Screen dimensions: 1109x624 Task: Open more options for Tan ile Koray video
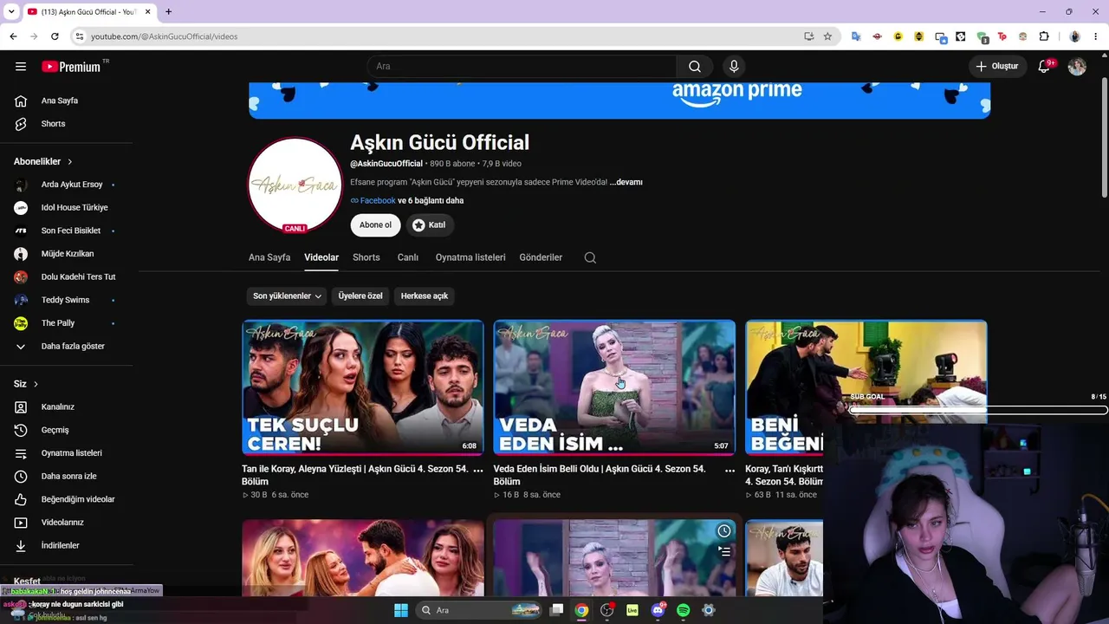point(477,470)
